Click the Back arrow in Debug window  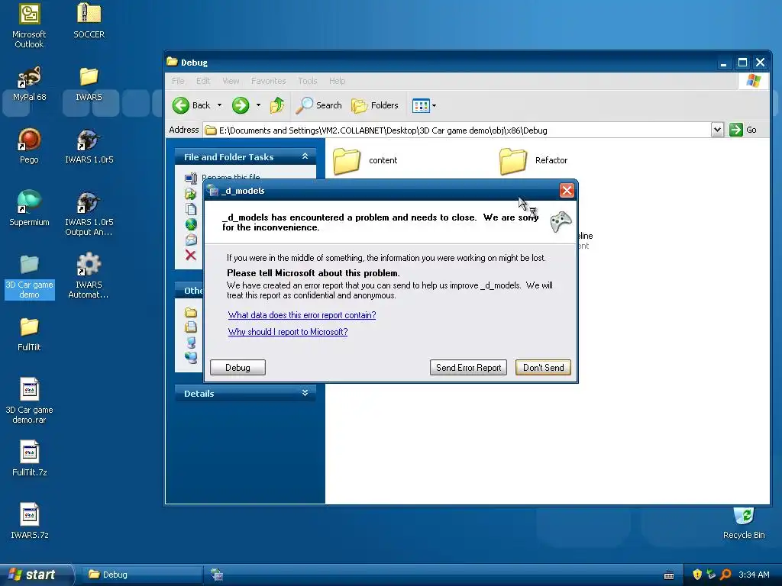pos(192,105)
